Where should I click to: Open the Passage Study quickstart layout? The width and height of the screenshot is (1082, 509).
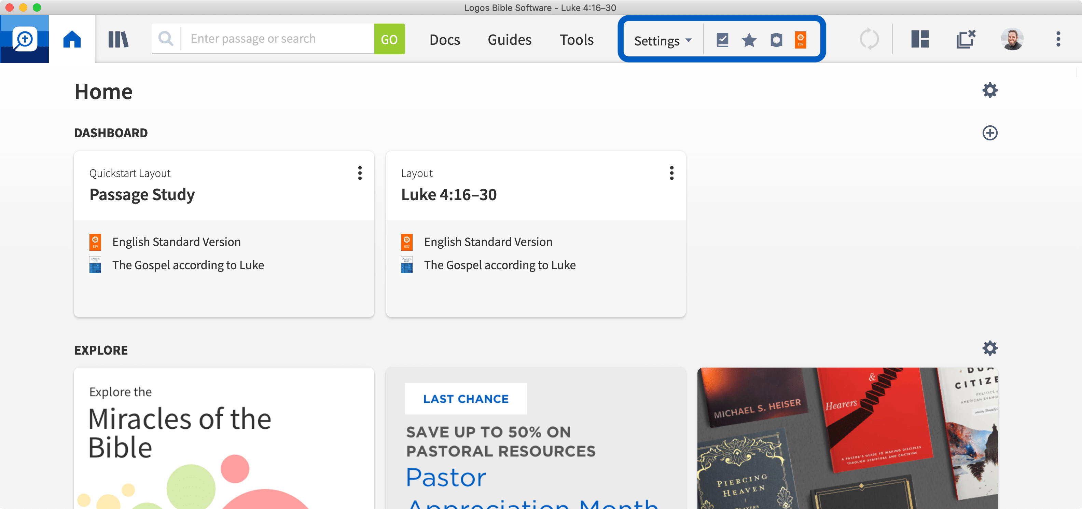142,194
